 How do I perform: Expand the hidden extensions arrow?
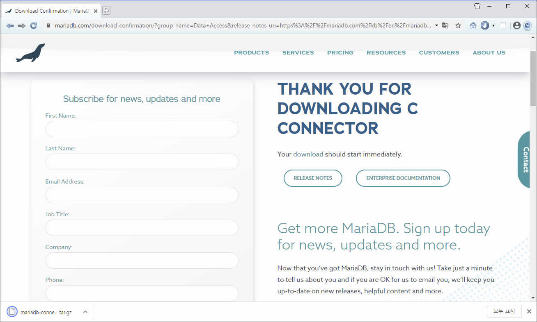click(493, 25)
